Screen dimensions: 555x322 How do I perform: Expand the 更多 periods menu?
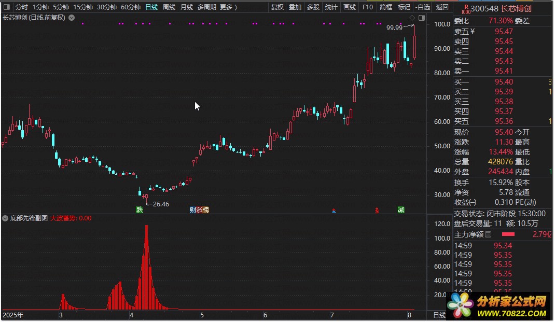[x=228, y=7]
